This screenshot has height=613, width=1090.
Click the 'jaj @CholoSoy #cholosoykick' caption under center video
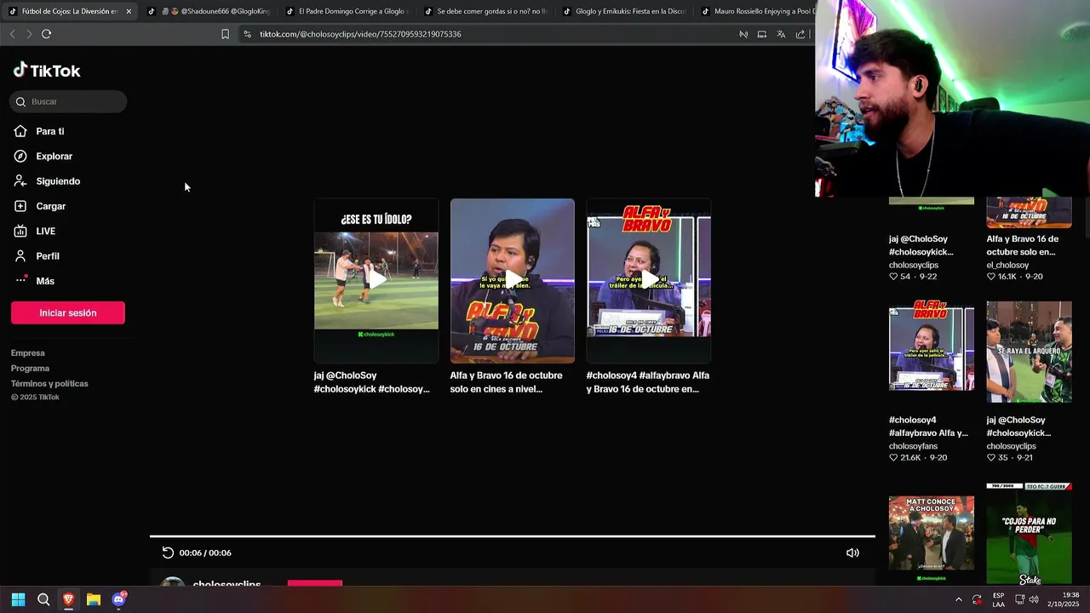click(x=372, y=382)
